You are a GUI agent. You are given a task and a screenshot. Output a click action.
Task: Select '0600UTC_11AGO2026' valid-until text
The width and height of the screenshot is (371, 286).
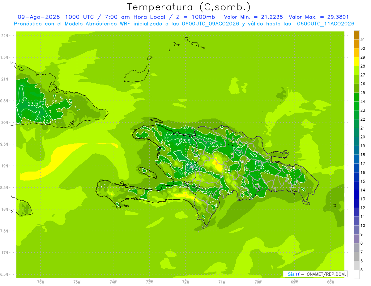326,24
